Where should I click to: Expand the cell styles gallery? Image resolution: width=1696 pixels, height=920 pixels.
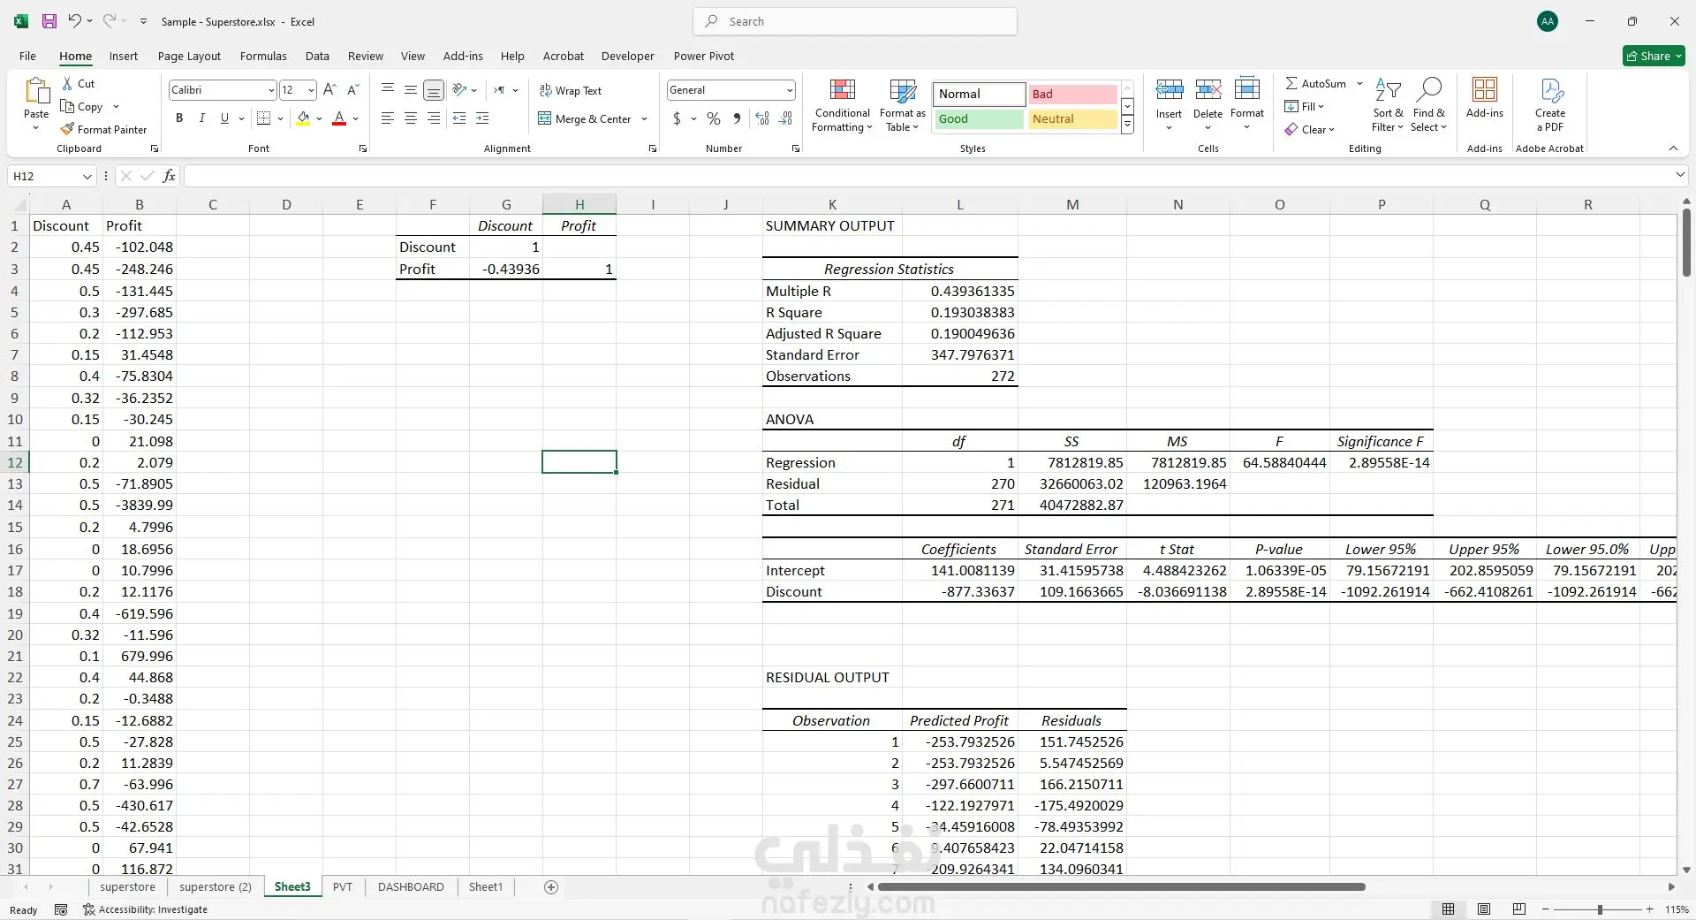1127,126
